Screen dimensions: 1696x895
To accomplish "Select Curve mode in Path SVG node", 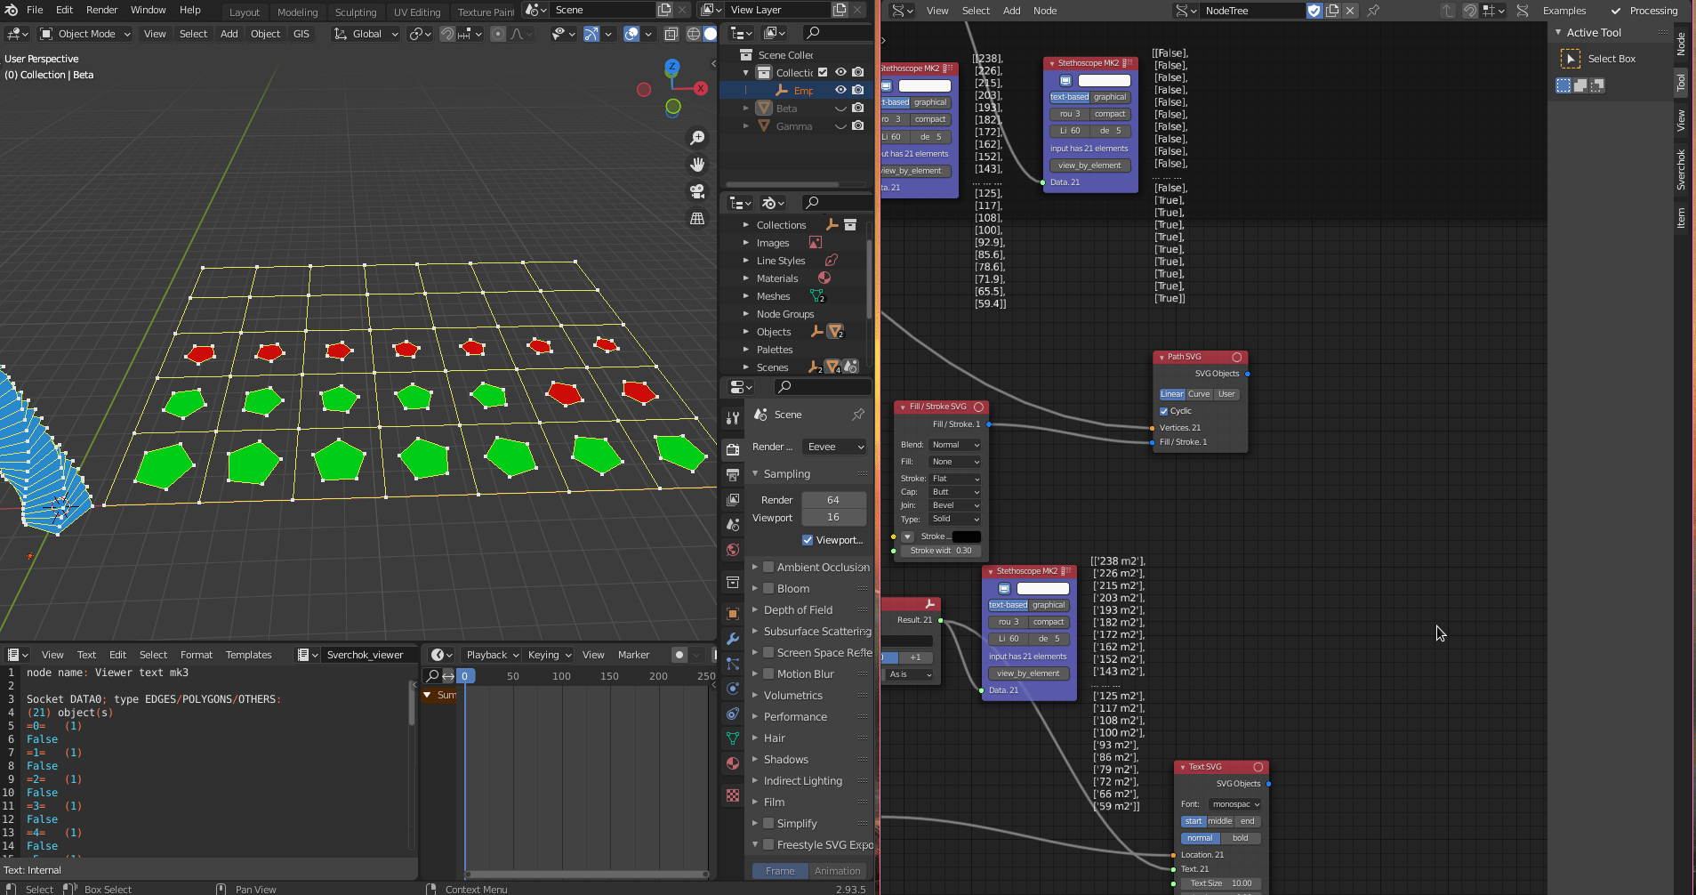I will tap(1199, 394).
